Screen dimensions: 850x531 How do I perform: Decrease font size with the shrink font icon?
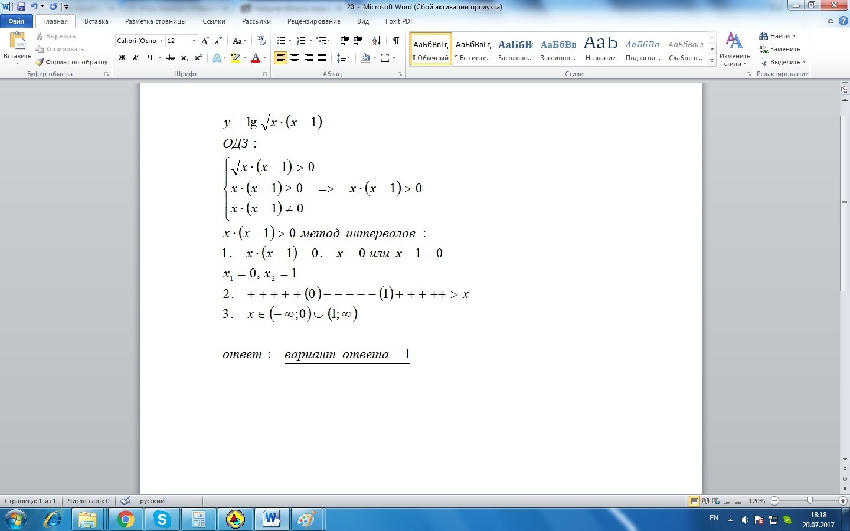[x=218, y=41]
